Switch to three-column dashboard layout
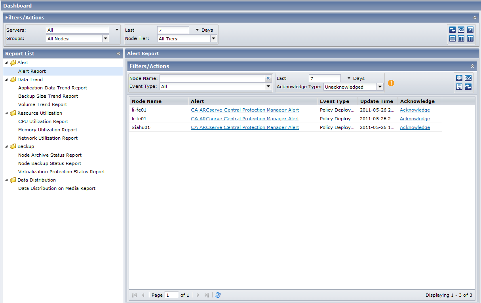This screenshot has height=303, width=481. (x=470, y=38)
